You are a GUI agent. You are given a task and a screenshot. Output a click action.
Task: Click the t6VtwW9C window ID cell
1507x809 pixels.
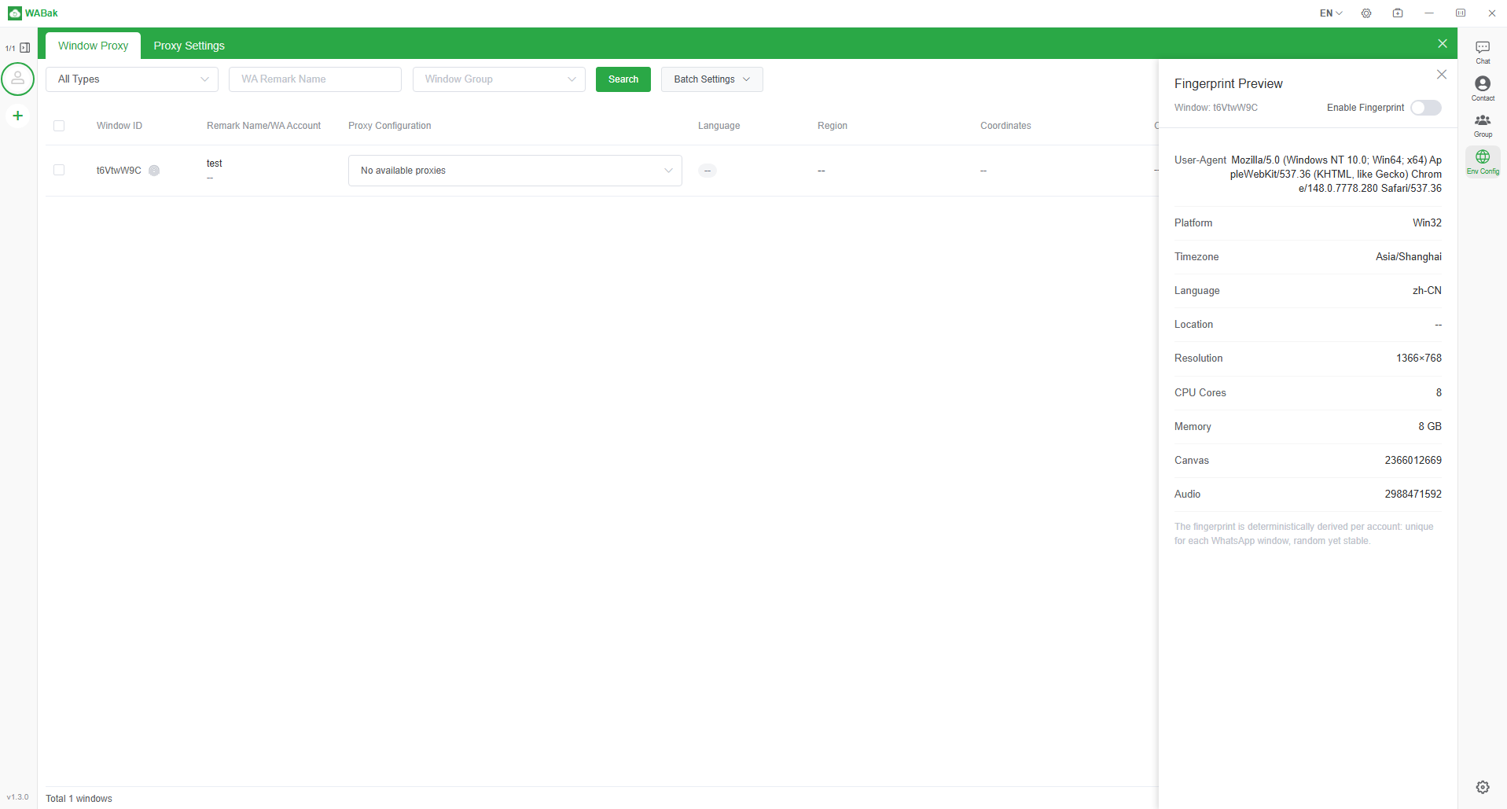[x=119, y=171]
